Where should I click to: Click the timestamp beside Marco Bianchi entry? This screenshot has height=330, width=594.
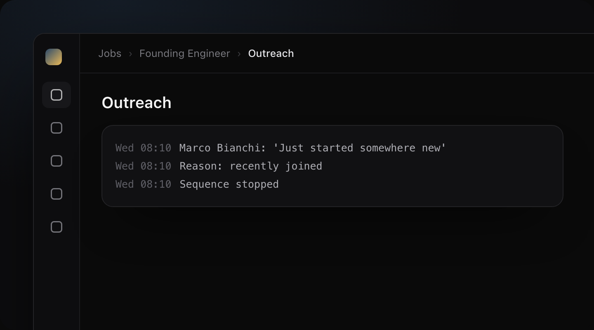pyautogui.click(x=143, y=148)
